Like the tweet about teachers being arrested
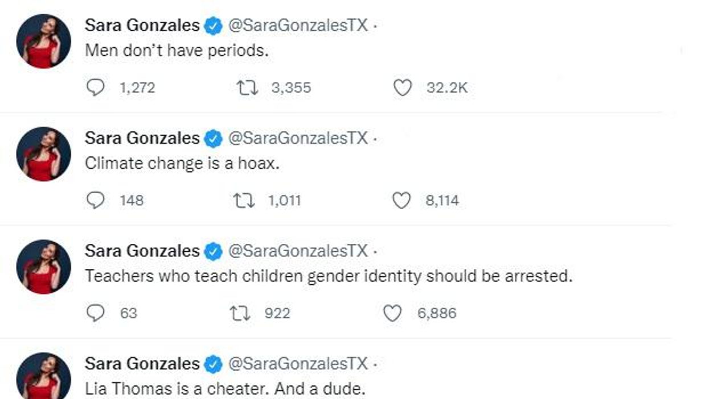Image resolution: width=709 pixels, height=399 pixels. pos(392,313)
